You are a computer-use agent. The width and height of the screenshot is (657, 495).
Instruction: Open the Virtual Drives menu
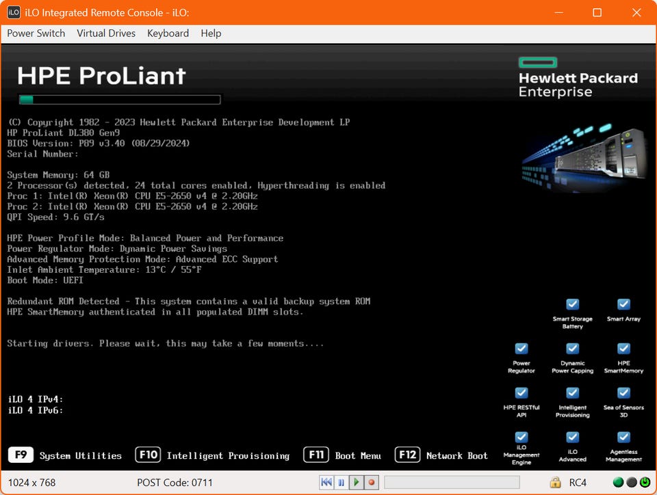click(x=106, y=34)
